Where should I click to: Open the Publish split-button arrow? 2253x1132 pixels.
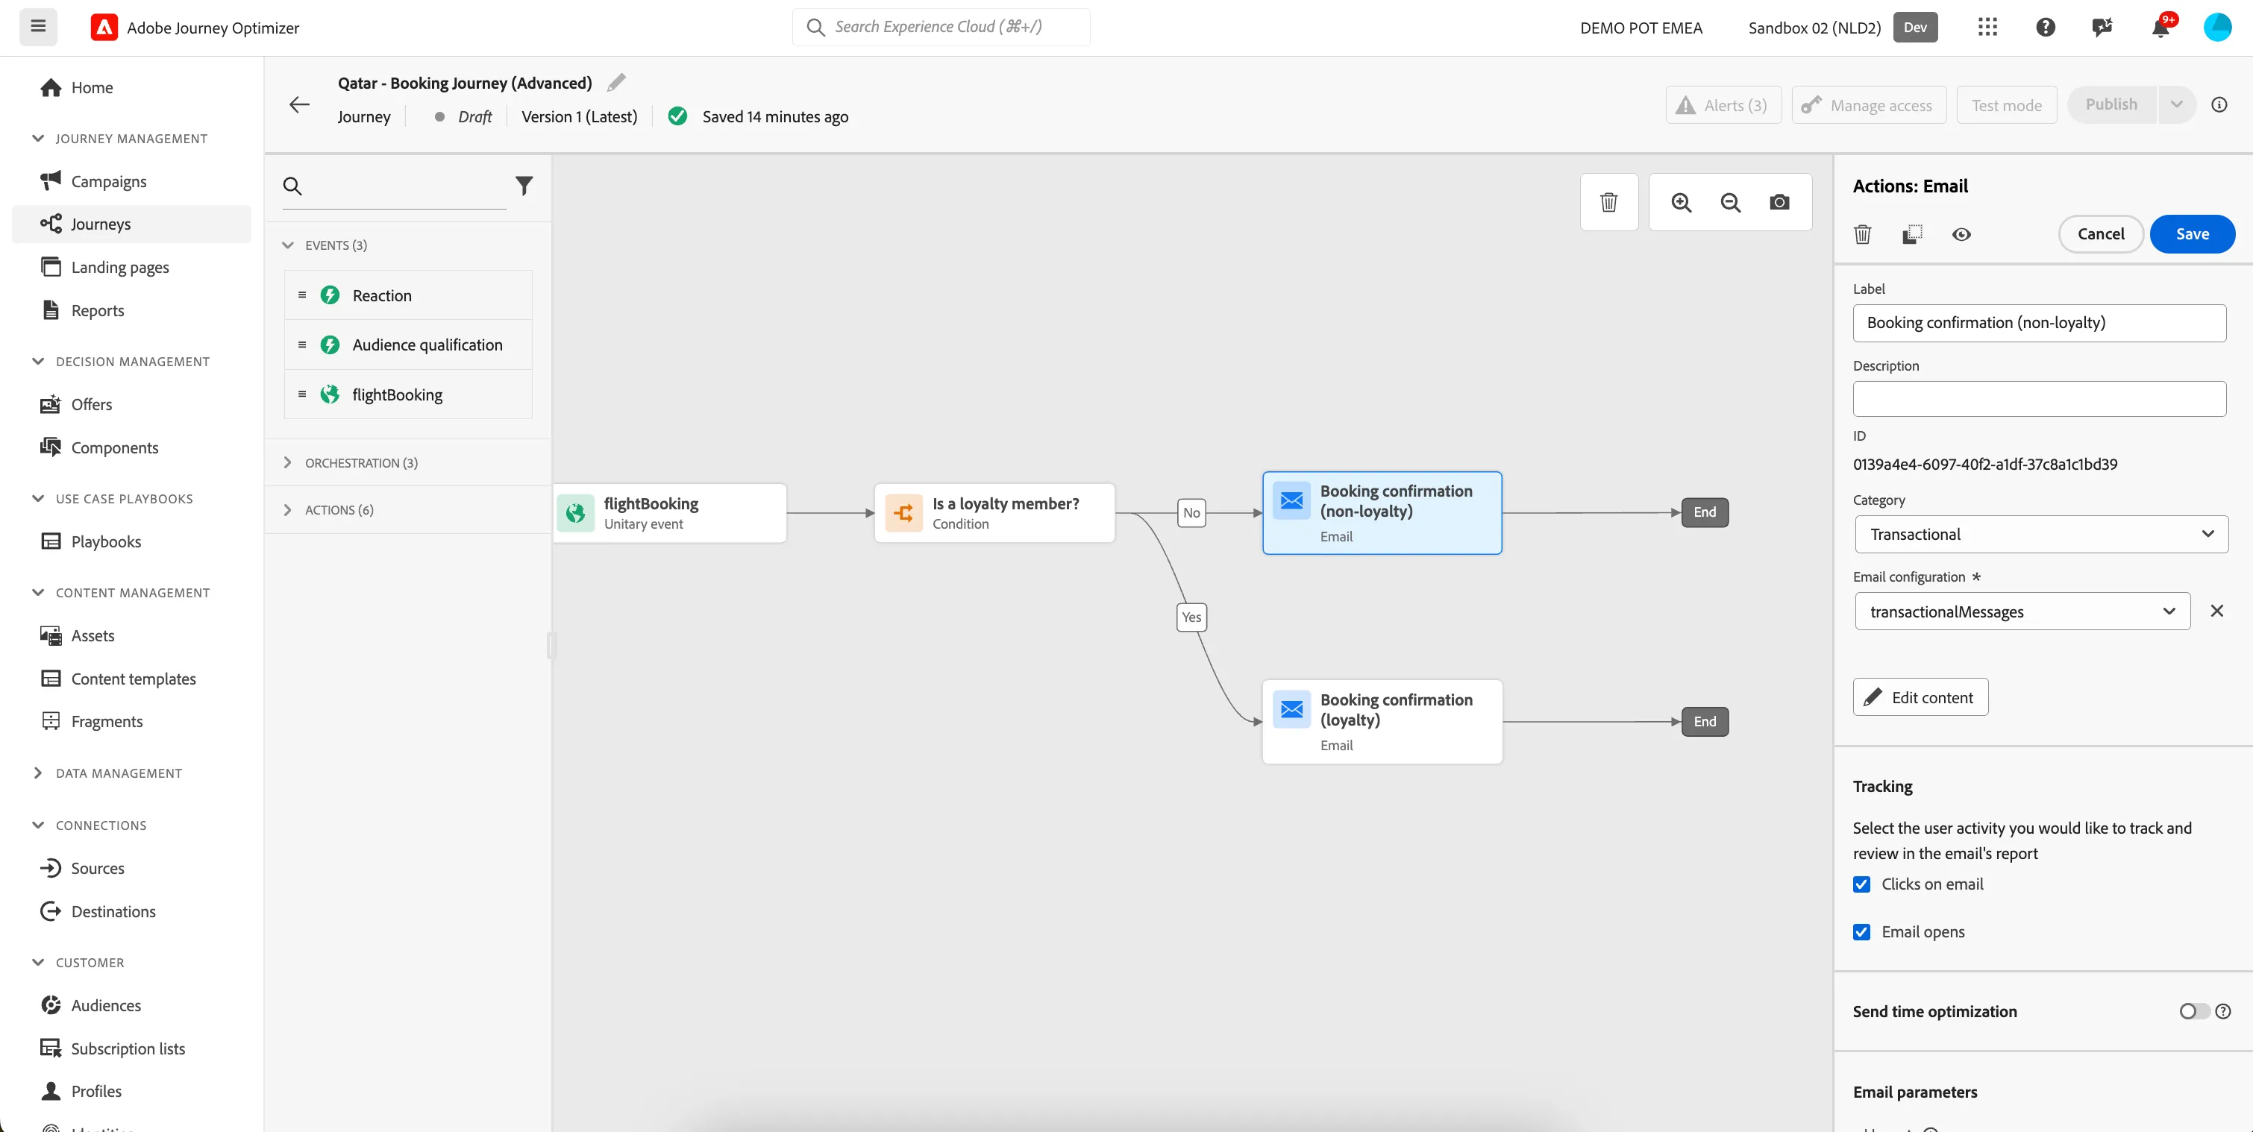[x=2177, y=105]
